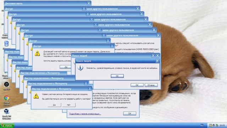This screenshot has height=128, width=227.
Task: Click the green network tray icon beside clock
Action: (217, 125)
